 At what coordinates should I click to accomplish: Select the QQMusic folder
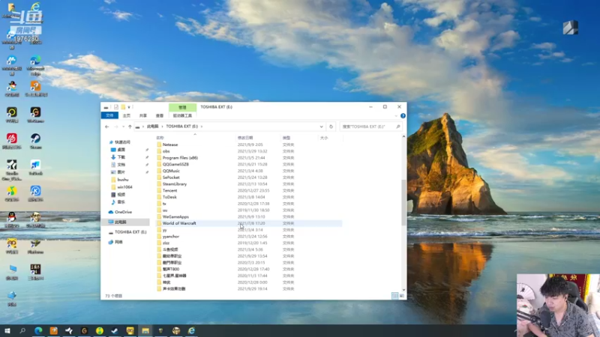[x=171, y=171]
